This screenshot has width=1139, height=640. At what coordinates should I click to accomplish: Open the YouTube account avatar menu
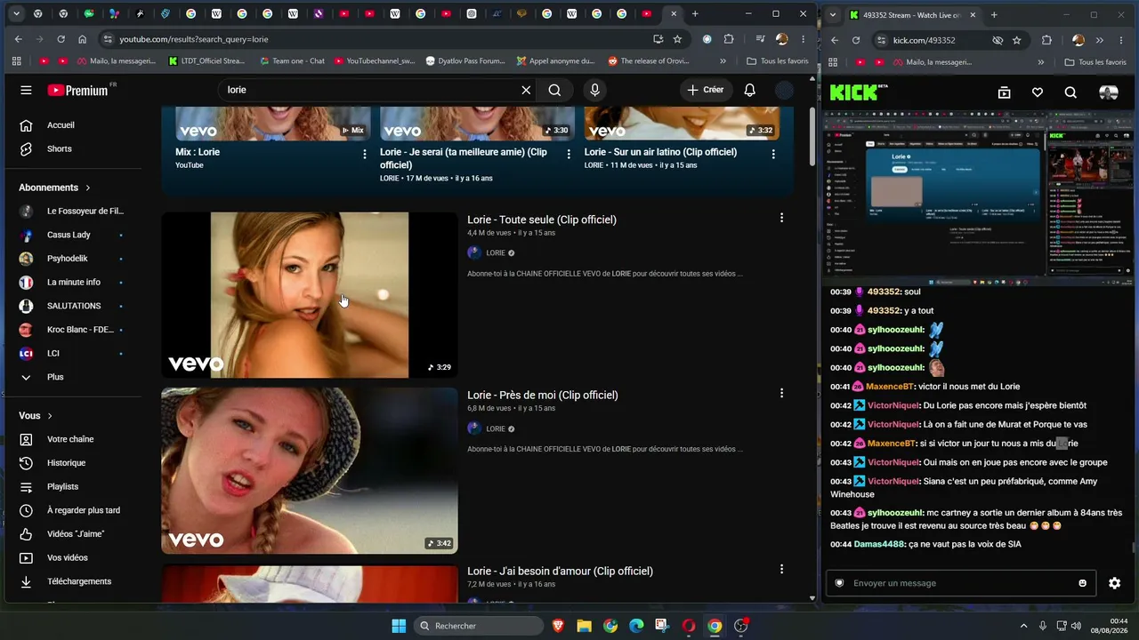point(784,90)
